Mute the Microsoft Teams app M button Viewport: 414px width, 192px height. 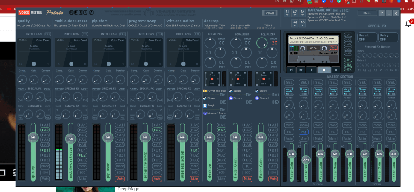coord(224,117)
